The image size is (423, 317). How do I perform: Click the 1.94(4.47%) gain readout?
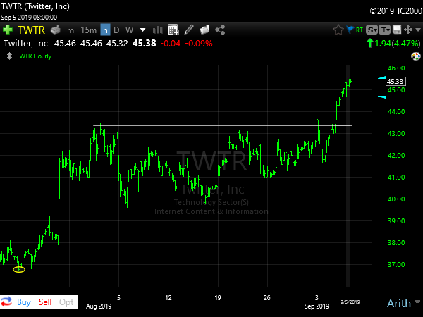393,44
